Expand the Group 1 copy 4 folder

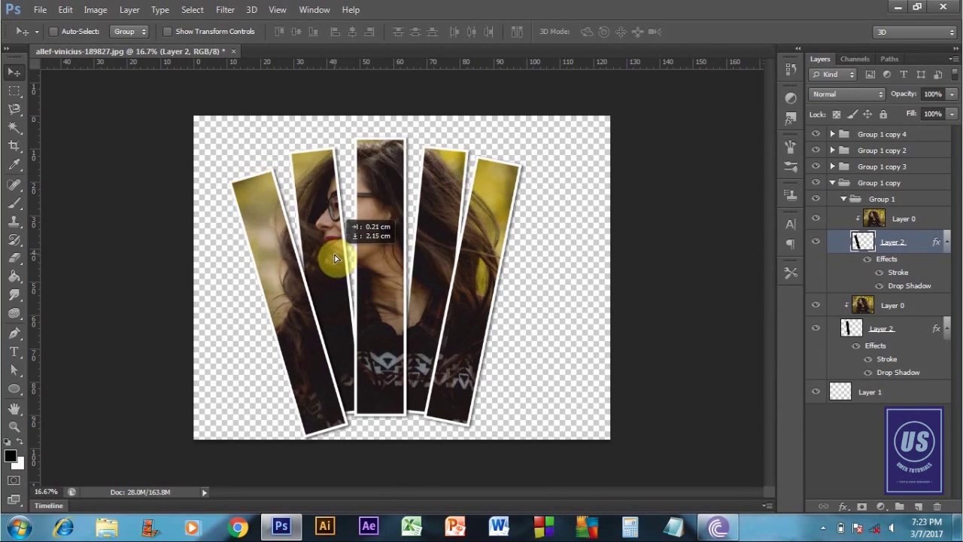[x=833, y=134]
